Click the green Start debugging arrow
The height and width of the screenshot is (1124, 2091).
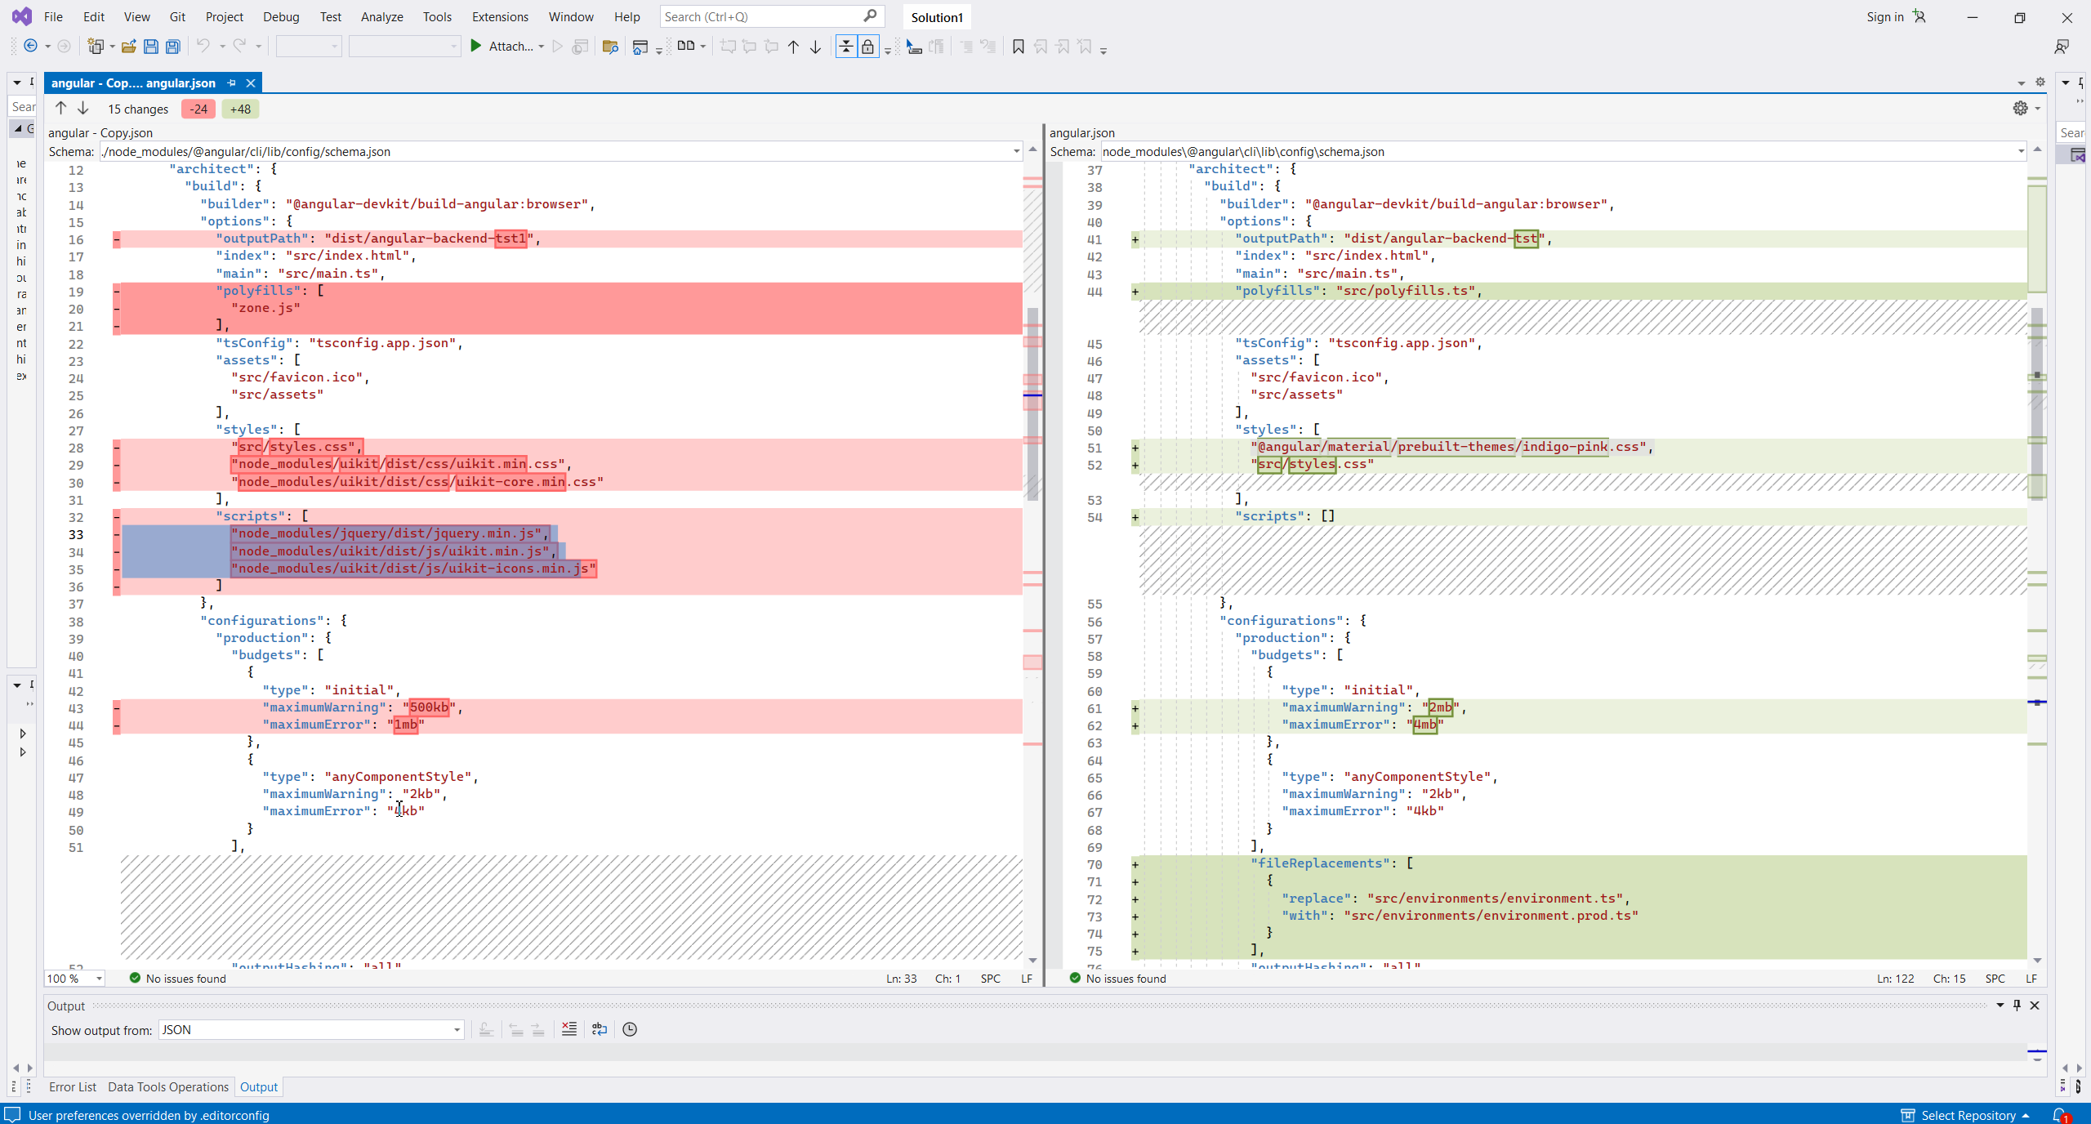pyautogui.click(x=476, y=47)
